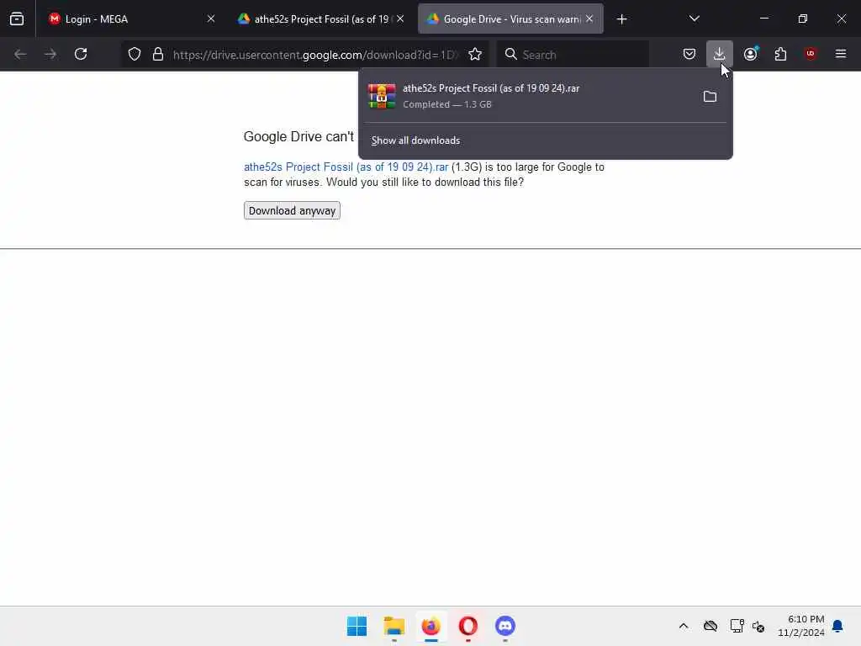861x646 pixels.
Task: Reload the current page
Action: pos(81,54)
